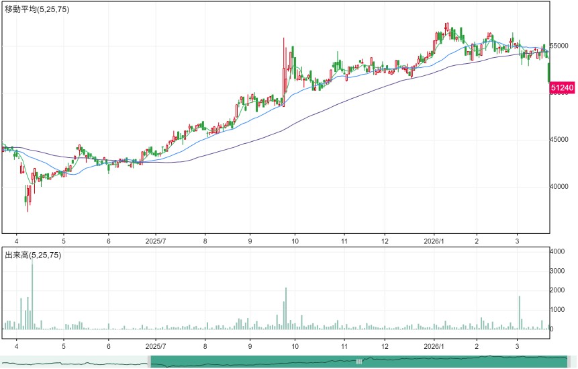Click the latest green candlestick beside the 51240 label
This screenshot has width=578, height=369.
point(549,73)
